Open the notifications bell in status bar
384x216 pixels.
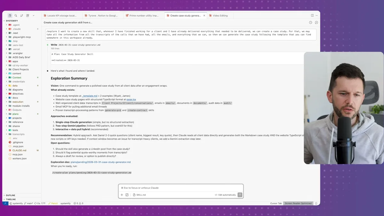(x=316, y=203)
